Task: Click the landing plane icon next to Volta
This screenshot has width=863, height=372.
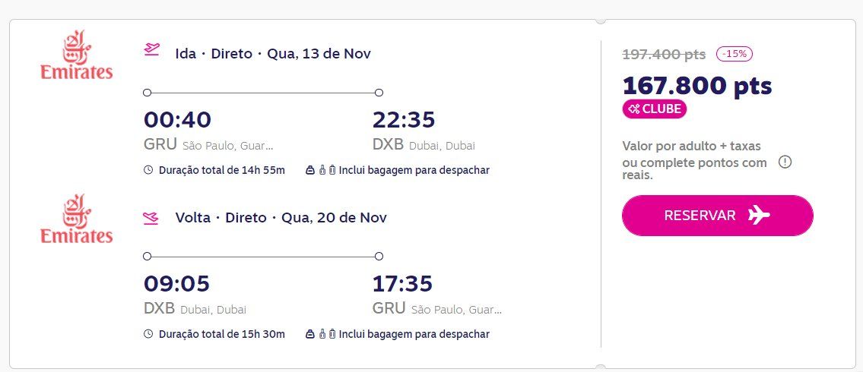Action: [151, 218]
